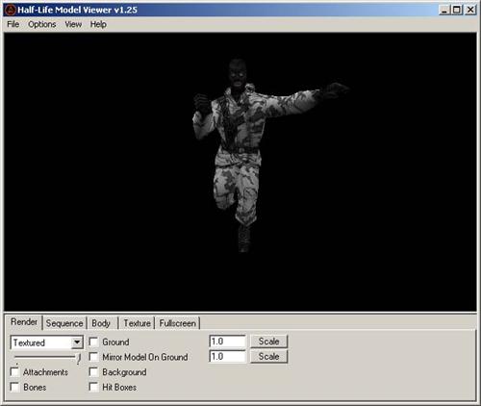Maximize the Model Viewer window

[x=456, y=10]
